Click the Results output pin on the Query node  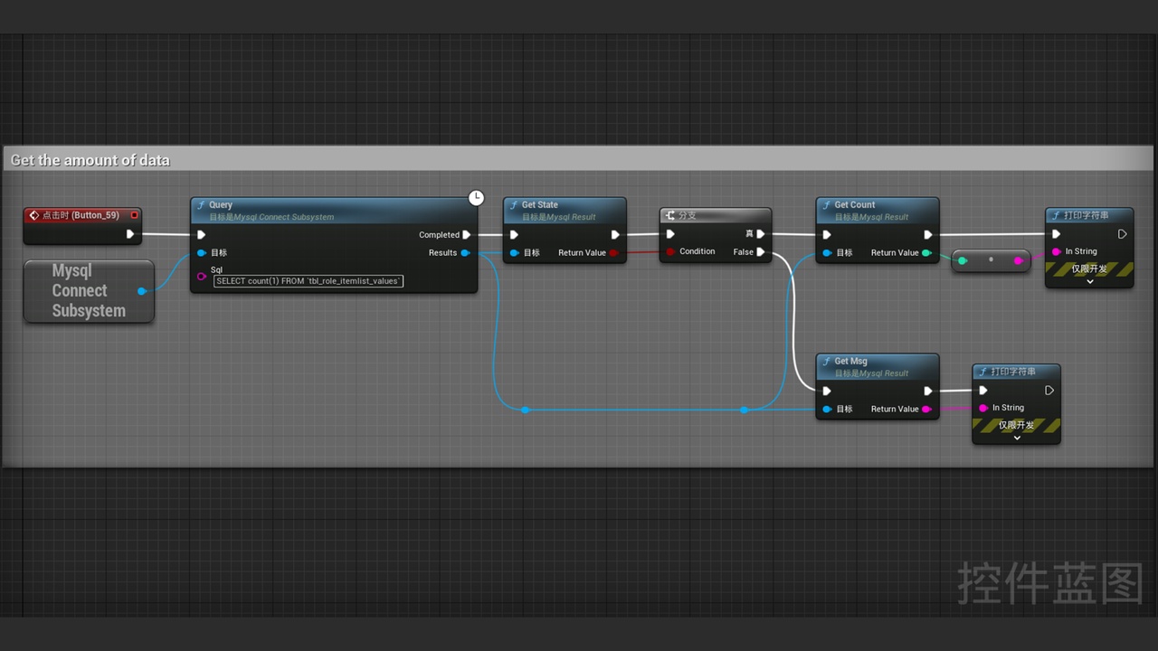pyautogui.click(x=465, y=253)
